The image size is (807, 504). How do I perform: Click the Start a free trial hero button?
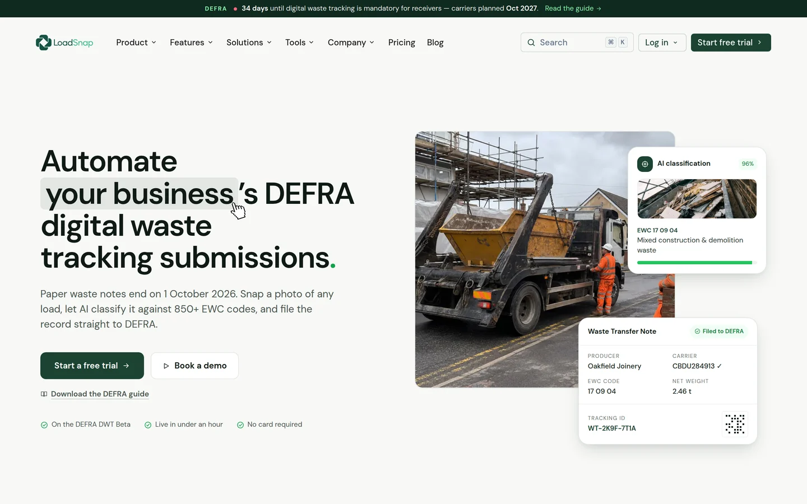point(92,366)
